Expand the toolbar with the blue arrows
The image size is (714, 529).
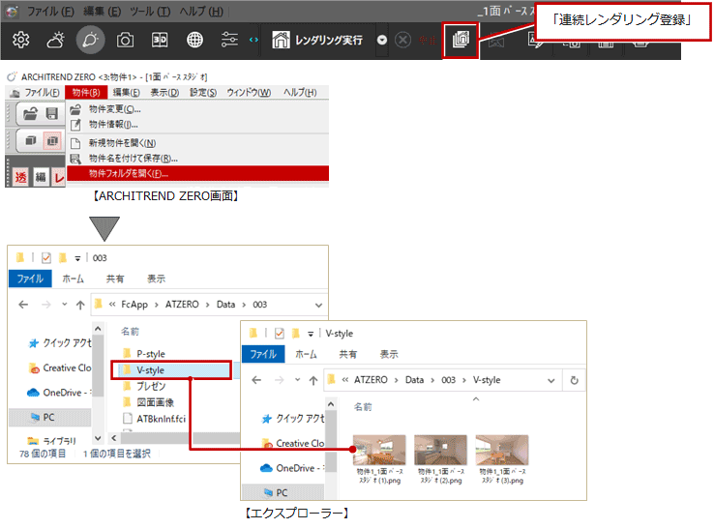click(253, 40)
